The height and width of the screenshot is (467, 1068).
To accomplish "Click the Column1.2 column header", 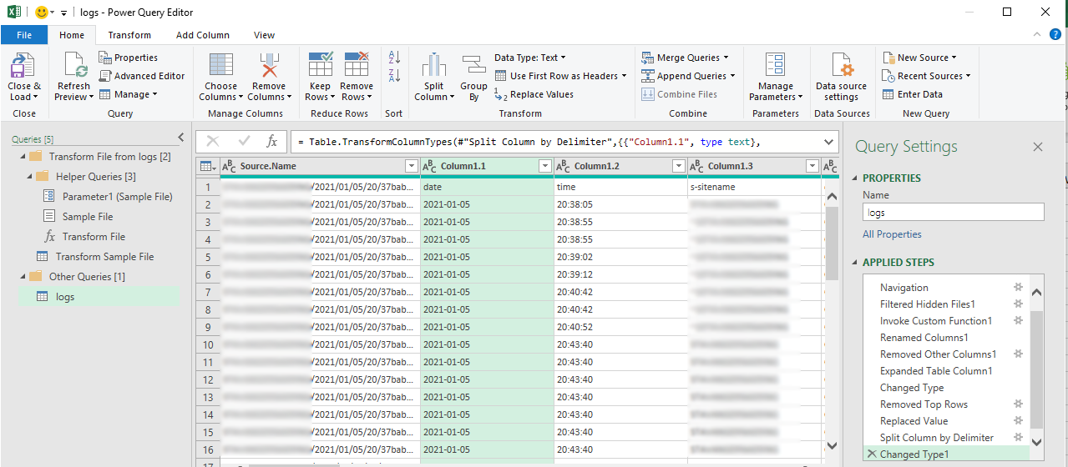I will 620,166.
